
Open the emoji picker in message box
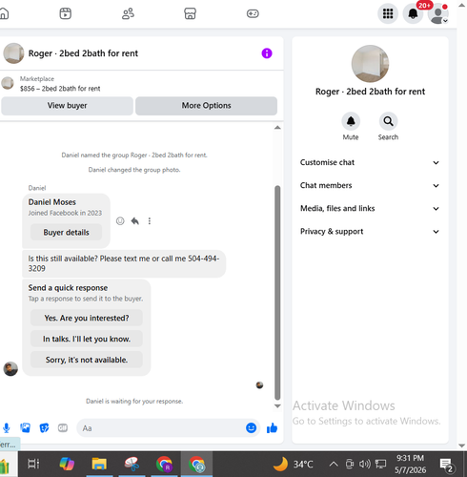251,428
